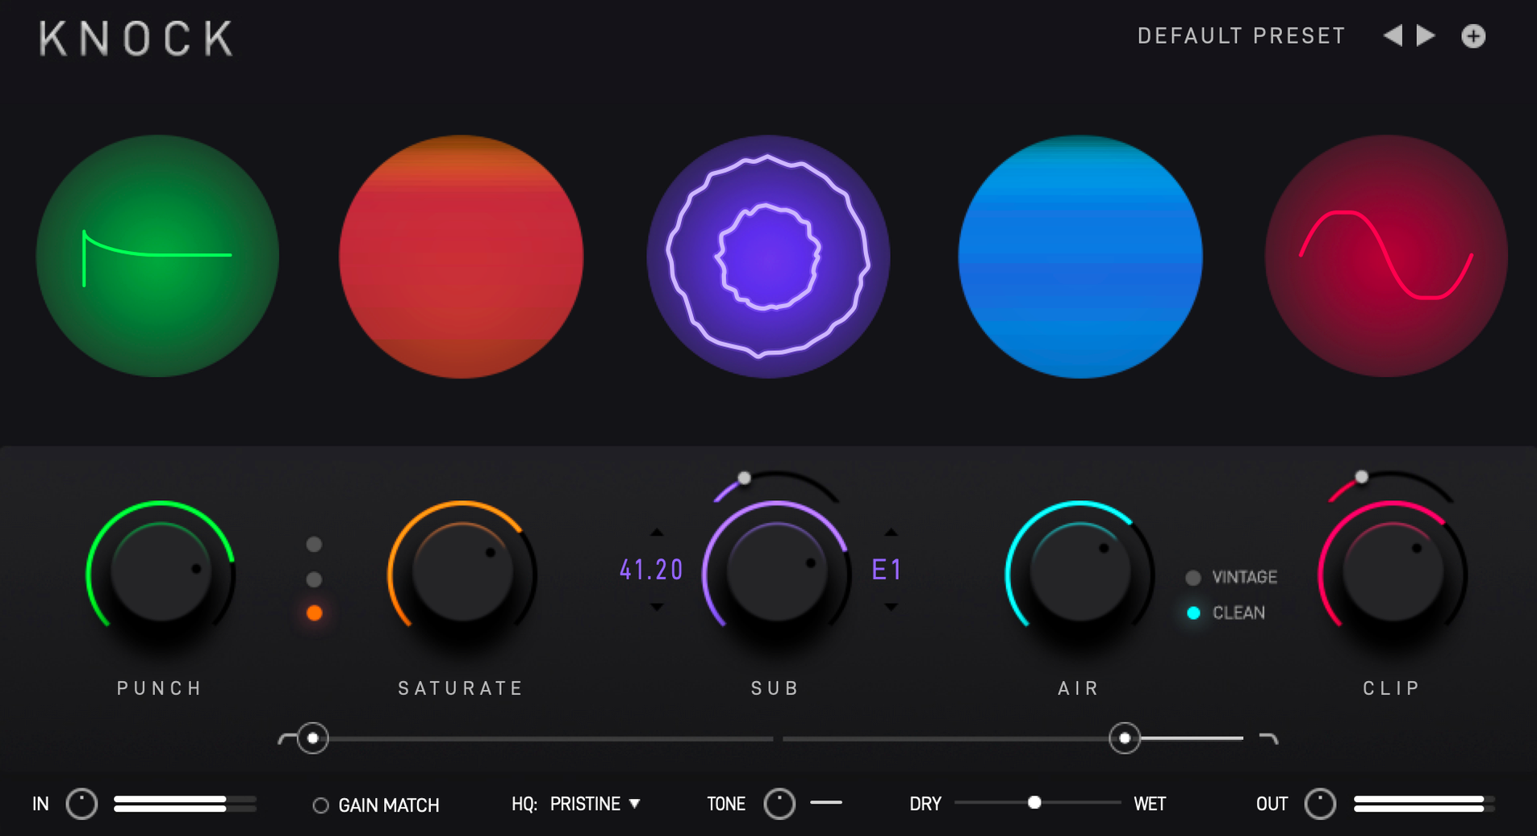Click the 41.20 frequency value display
Screen dimensions: 1537x836
(650, 569)
